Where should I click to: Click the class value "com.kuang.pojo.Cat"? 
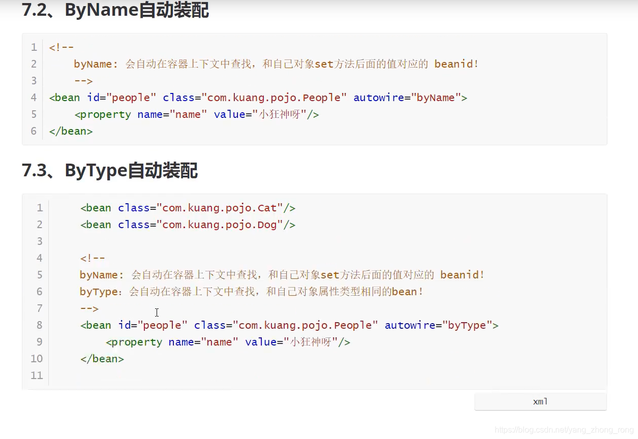(220, 208)
